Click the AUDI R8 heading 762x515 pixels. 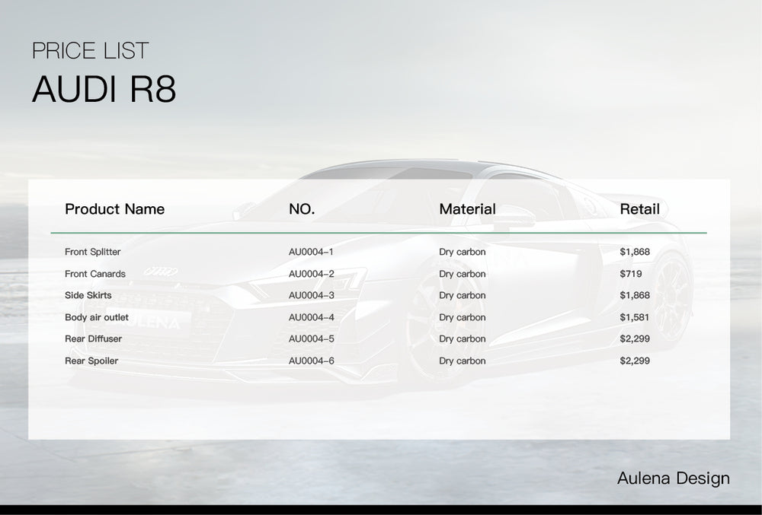[x=104, y=90]
